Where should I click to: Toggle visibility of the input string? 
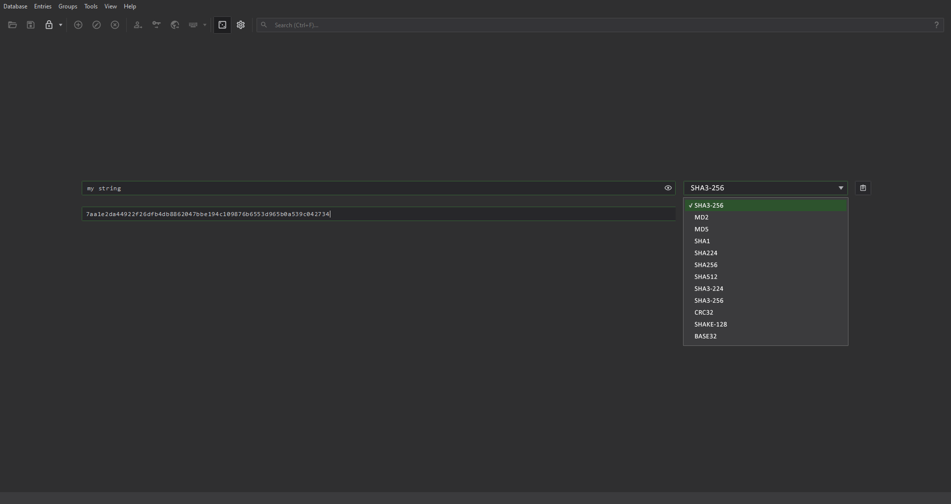point(668,188)
